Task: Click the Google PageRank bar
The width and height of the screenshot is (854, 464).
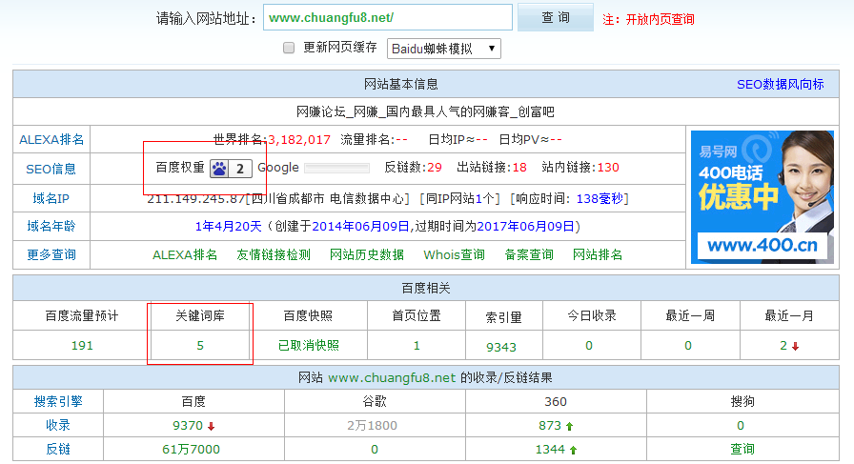Action: coord(336,169)
